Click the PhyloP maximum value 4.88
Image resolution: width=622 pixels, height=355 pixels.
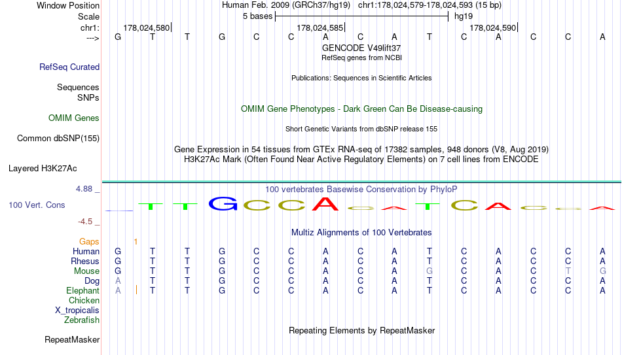(x=84, y=189)
